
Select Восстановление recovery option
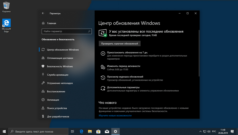56,91
